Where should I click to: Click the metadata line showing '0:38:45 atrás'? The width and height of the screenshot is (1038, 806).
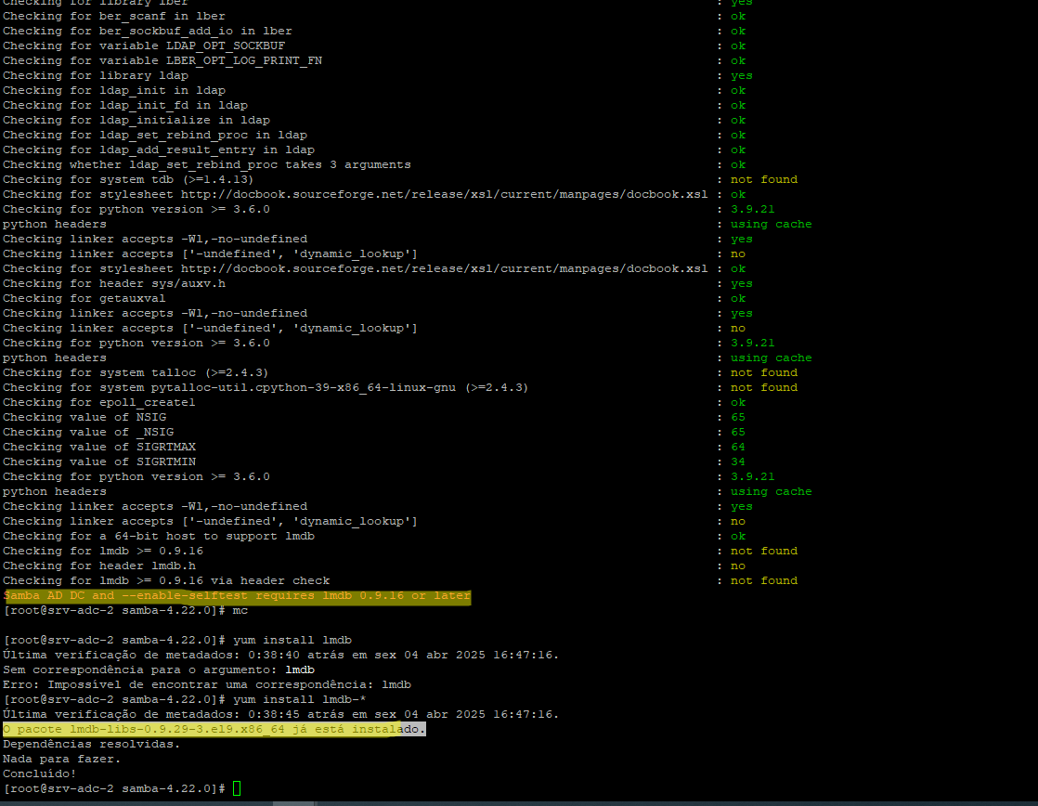(280, 715)
